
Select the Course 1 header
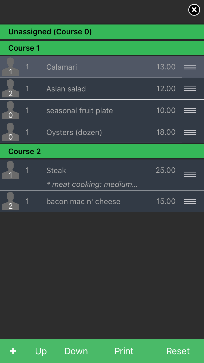[x=102, y=48]
